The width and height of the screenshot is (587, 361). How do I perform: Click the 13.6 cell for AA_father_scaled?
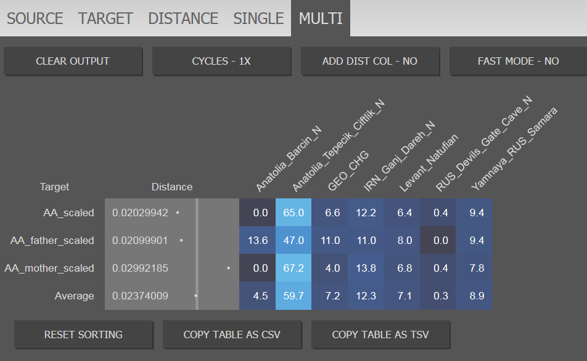[258, 240]
